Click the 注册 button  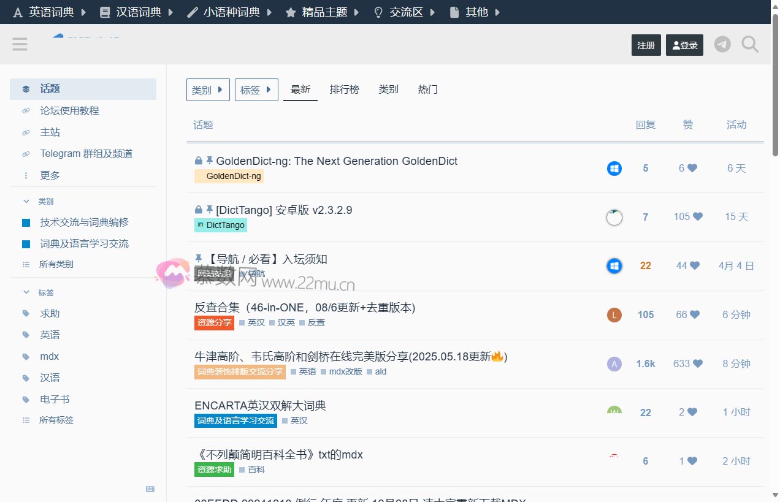(x=646, y=45)
